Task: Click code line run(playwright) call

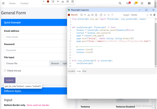Action: 85,63
